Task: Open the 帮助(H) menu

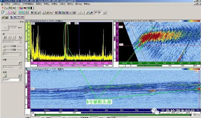Action: [87, 4]
